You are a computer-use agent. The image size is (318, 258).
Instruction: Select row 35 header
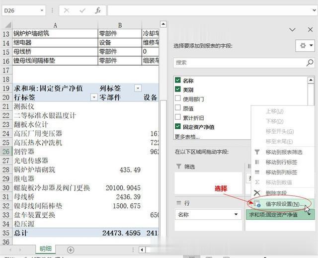tap(6, 233)
